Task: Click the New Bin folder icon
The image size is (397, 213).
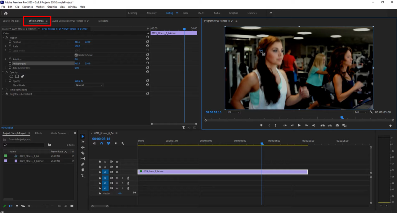Action: [x=72, y=206]
